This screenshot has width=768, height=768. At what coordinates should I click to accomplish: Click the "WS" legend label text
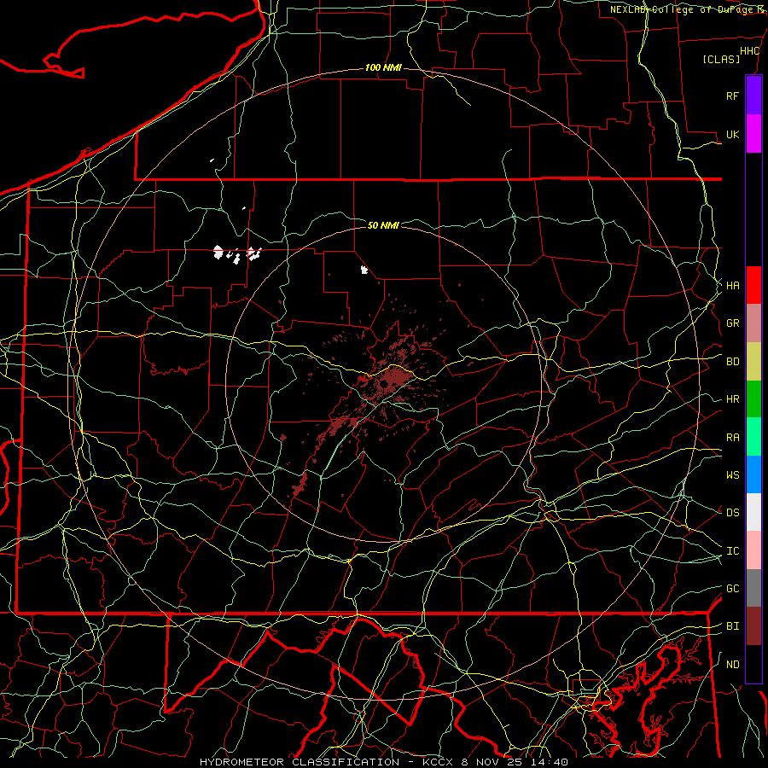click(x=732, y=475)
